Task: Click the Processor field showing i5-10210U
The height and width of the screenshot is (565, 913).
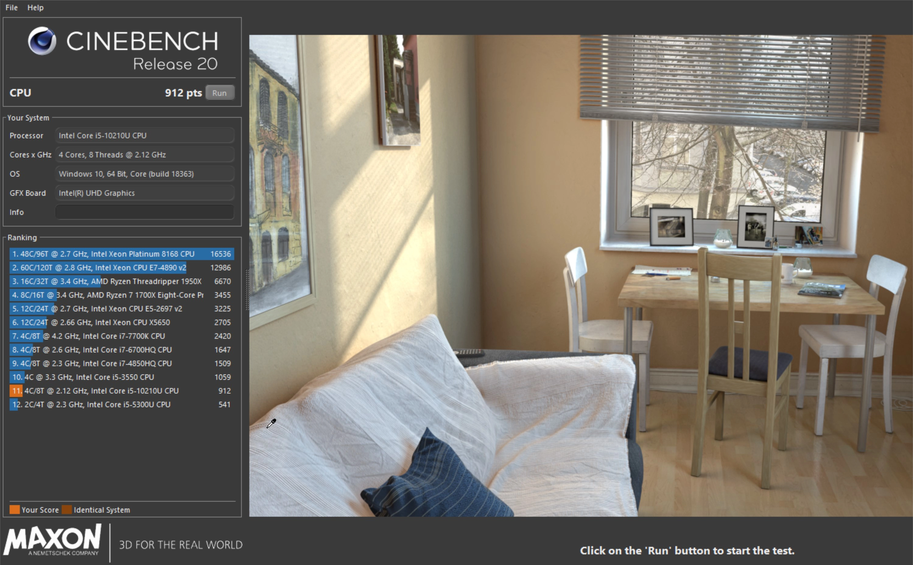Action: coord(145,135)
